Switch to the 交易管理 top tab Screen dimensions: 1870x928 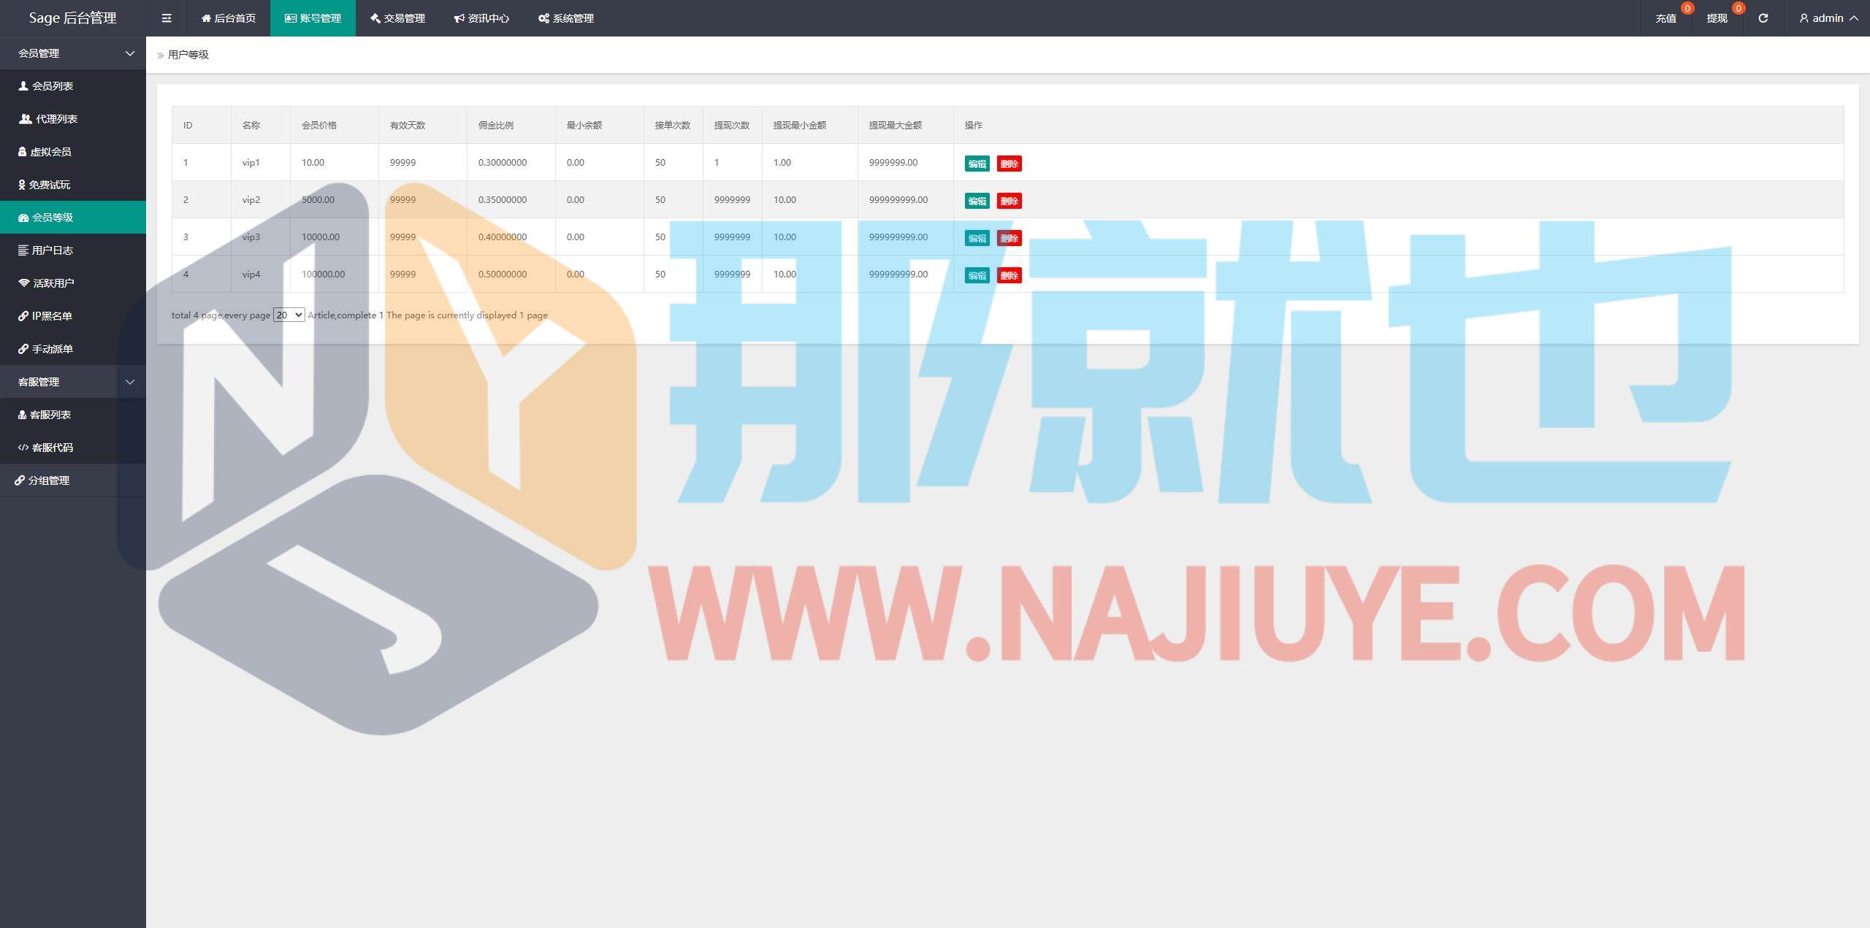397,18
